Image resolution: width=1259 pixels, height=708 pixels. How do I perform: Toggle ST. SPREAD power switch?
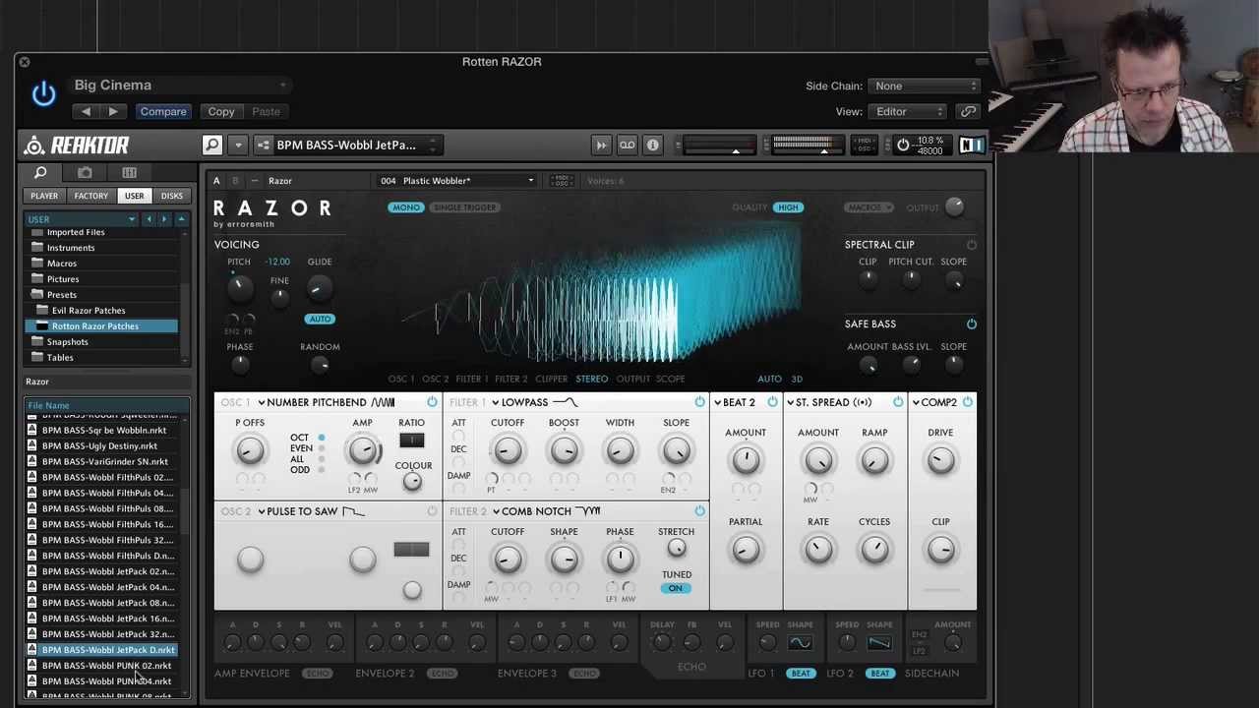tap(898, 402)
